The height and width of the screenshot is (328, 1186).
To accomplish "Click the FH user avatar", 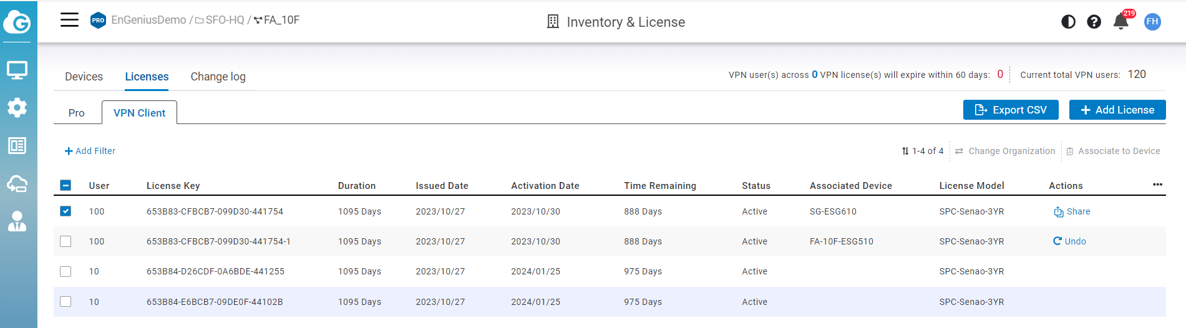I will pyautogui.click(x=1152, y=22).
